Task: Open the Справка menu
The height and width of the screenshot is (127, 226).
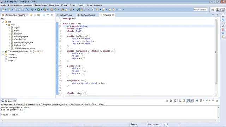Action: [x=98, y=5]
